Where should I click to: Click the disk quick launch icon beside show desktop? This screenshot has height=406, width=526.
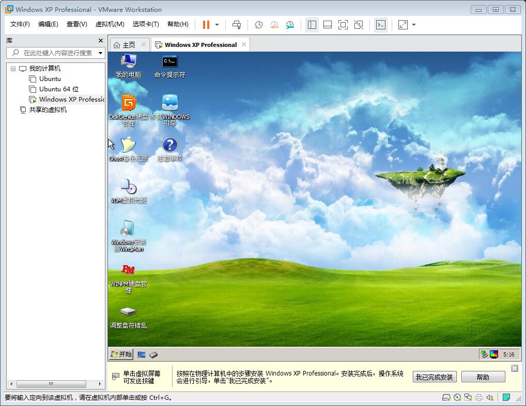(x=153, y=355)
